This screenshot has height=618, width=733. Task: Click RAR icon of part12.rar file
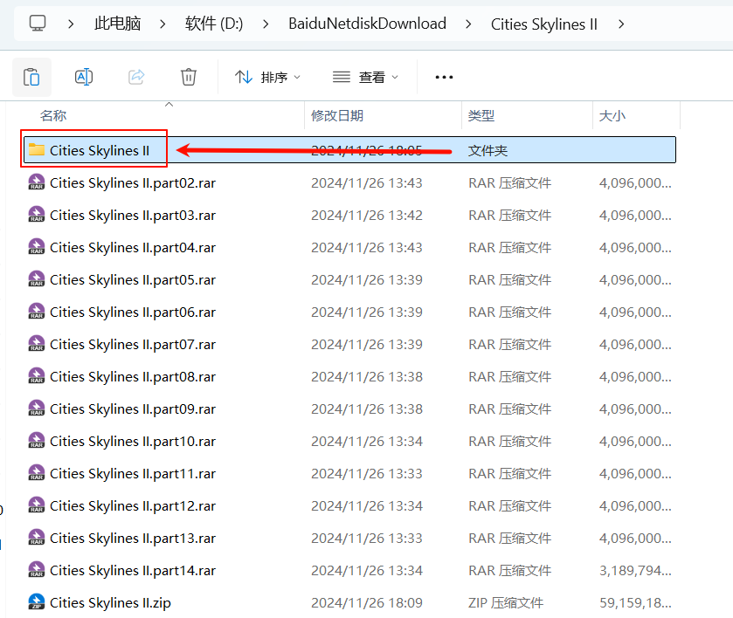pos(37,505)
